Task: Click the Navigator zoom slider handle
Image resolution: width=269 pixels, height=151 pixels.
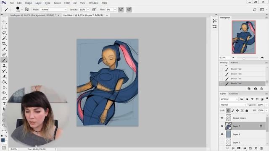Action: tap(244, 58)
